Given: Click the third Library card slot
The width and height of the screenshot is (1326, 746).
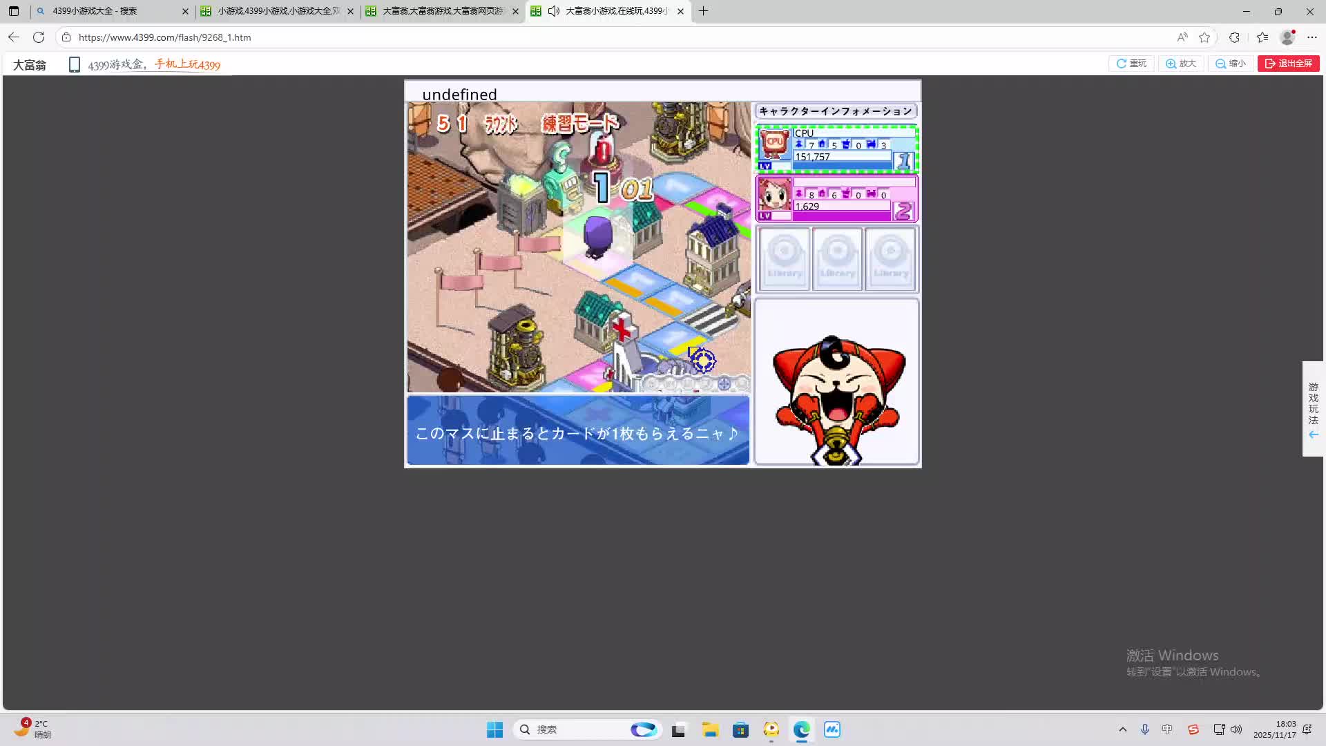Looking at the screenshot, I should (890, 259).
